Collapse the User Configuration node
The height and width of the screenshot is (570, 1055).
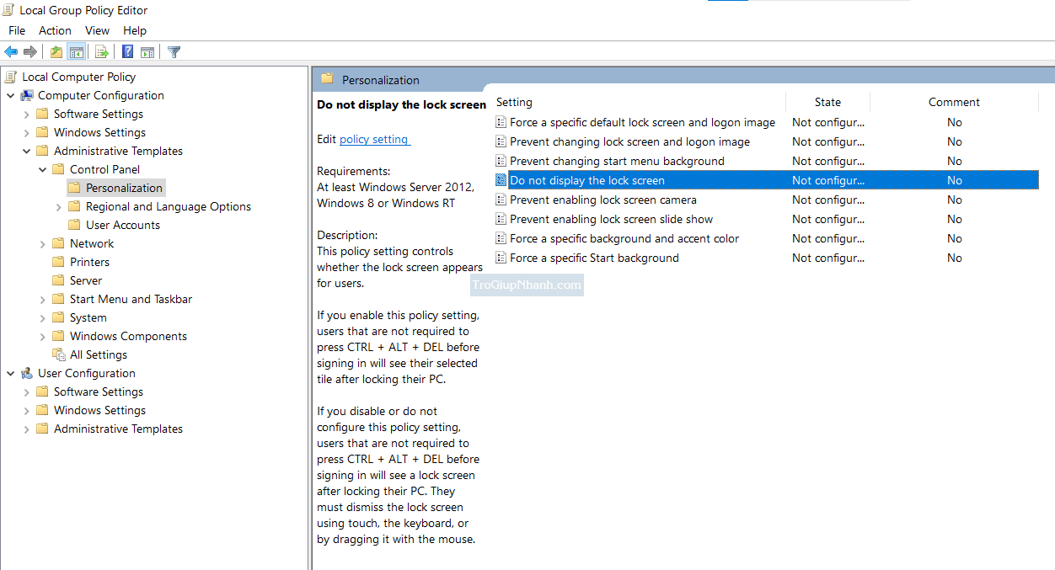11,374
